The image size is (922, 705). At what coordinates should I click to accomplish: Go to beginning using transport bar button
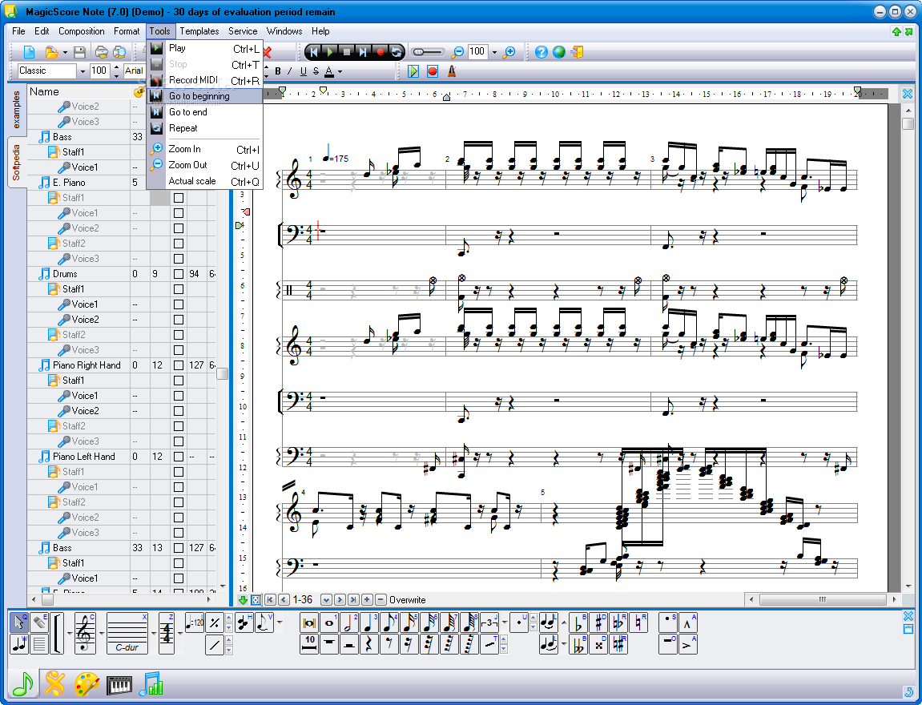click(x=314, y=52)
